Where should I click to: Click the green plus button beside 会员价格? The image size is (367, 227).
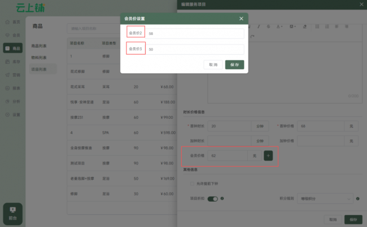click(268, 155)
